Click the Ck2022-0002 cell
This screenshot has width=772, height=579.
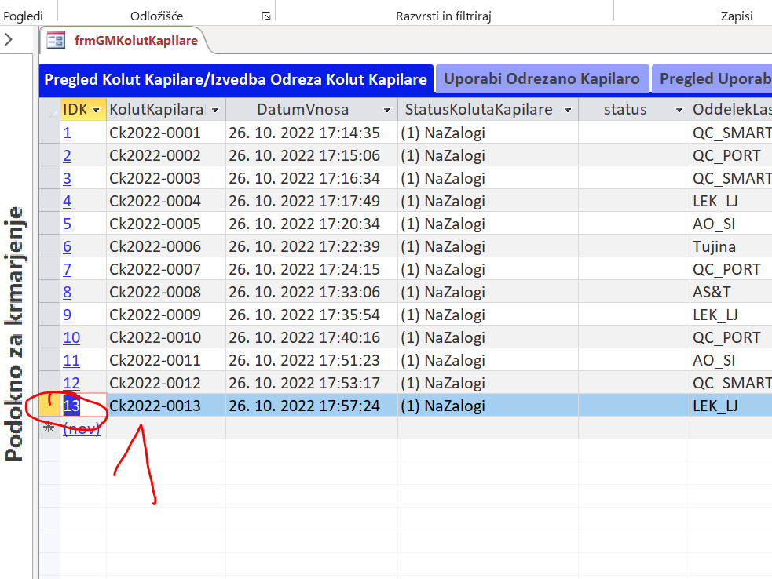point(166,155)
